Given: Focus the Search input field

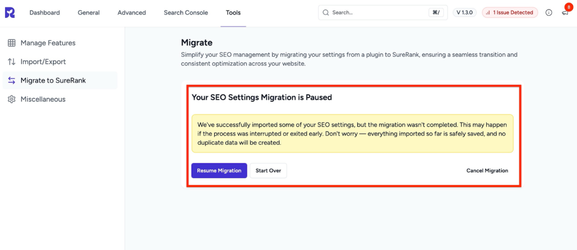Looking at the screenshot, I should [383, 12].
